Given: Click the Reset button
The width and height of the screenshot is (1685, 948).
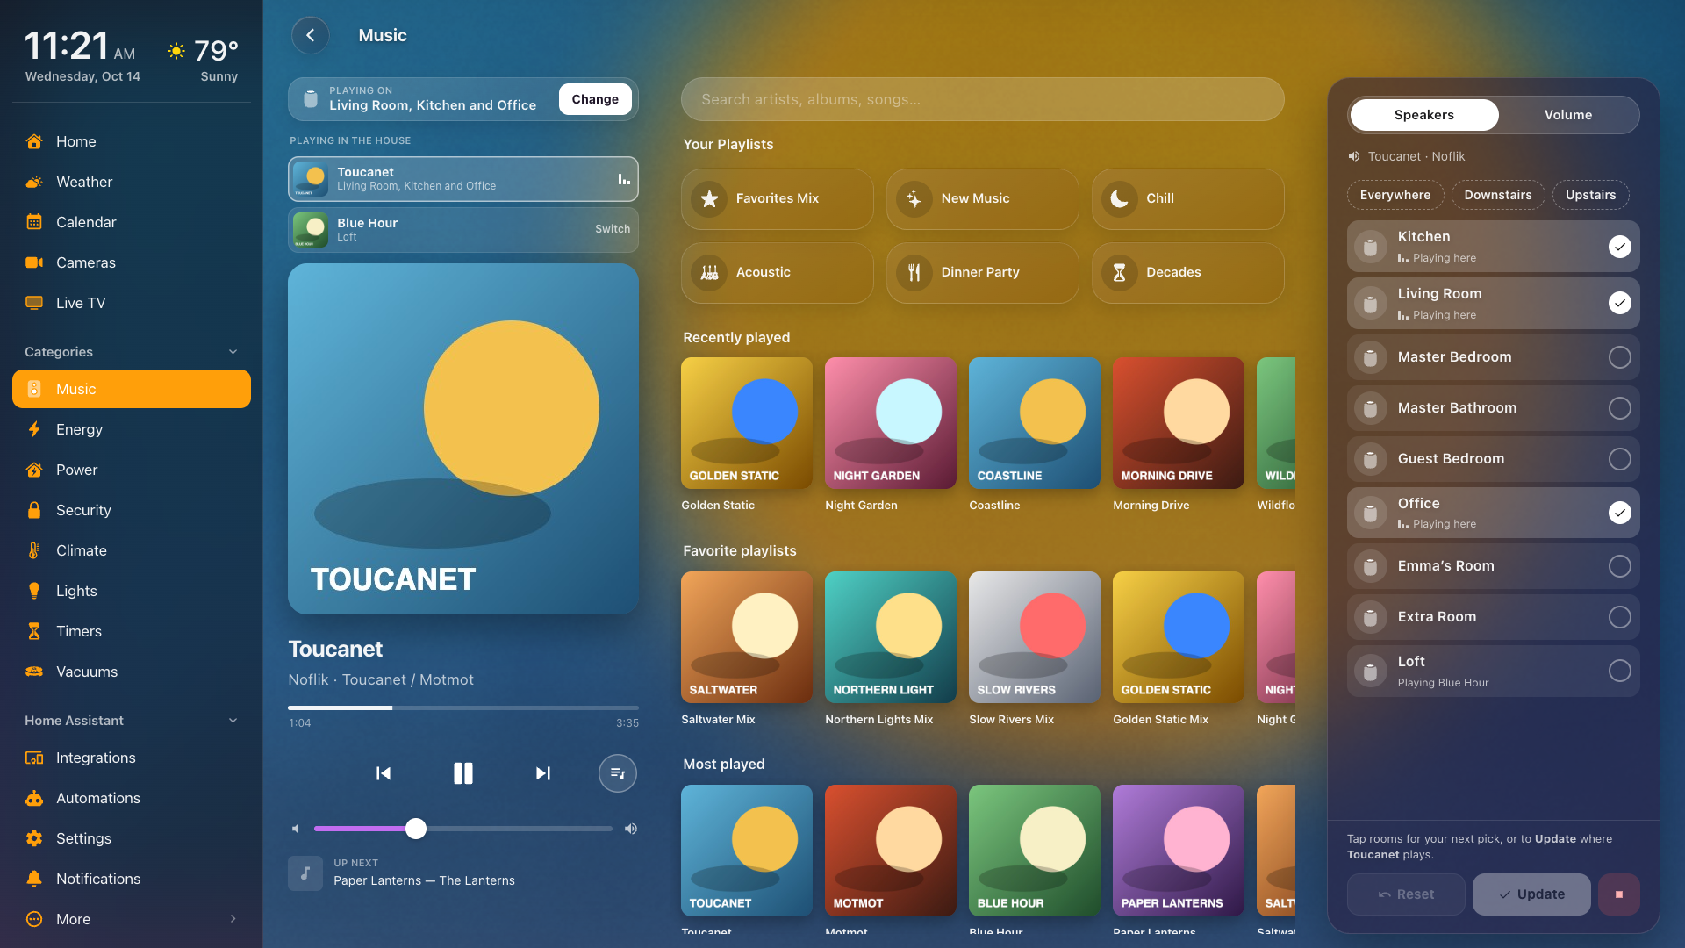Looking at the screenshot, I should 1406,894.
